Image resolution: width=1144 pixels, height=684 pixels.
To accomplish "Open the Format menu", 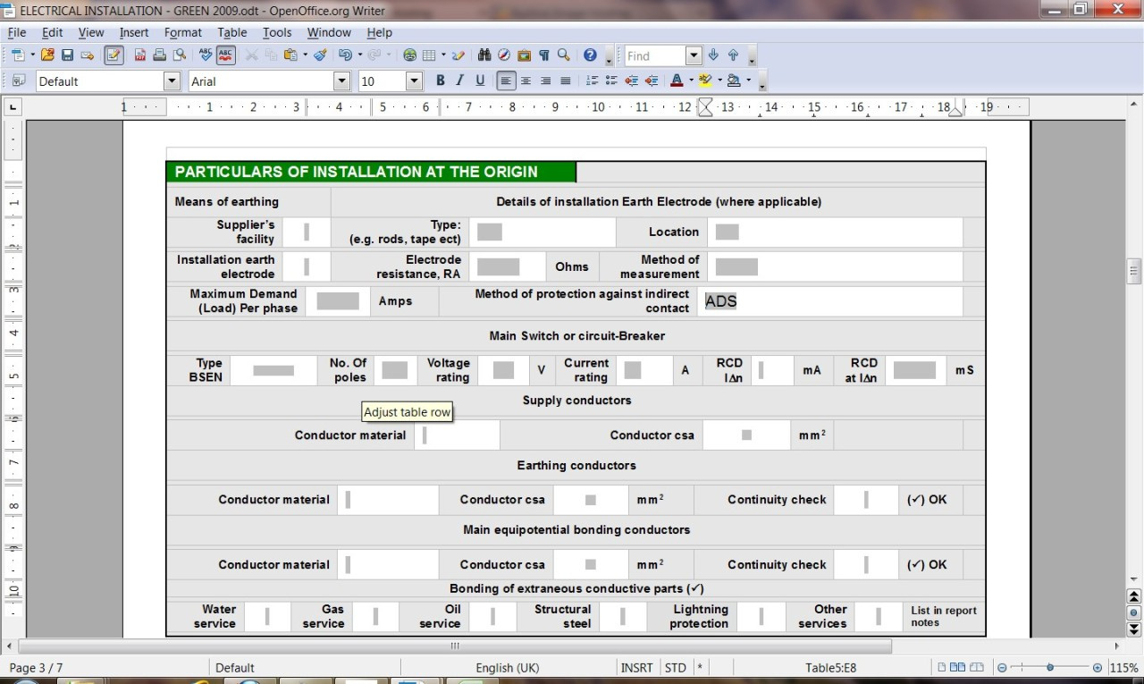I will [183, 32].
